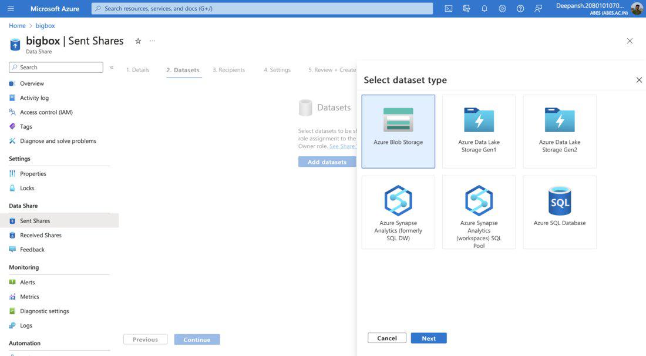646x356 pixels.
Task: Select Azure Synapse Analytics workspaces SQL Pool
Action: click(479, 212)
